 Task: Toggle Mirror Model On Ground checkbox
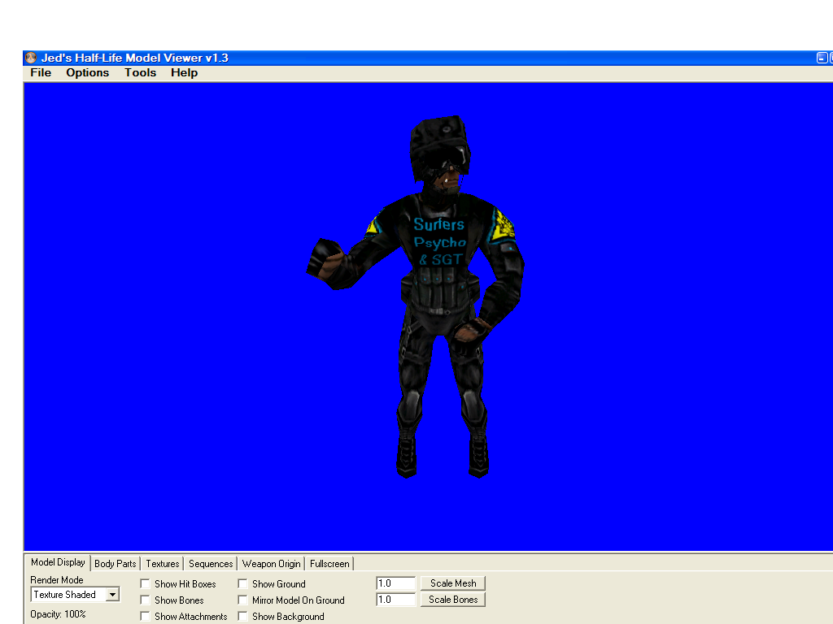pos(242,600)
